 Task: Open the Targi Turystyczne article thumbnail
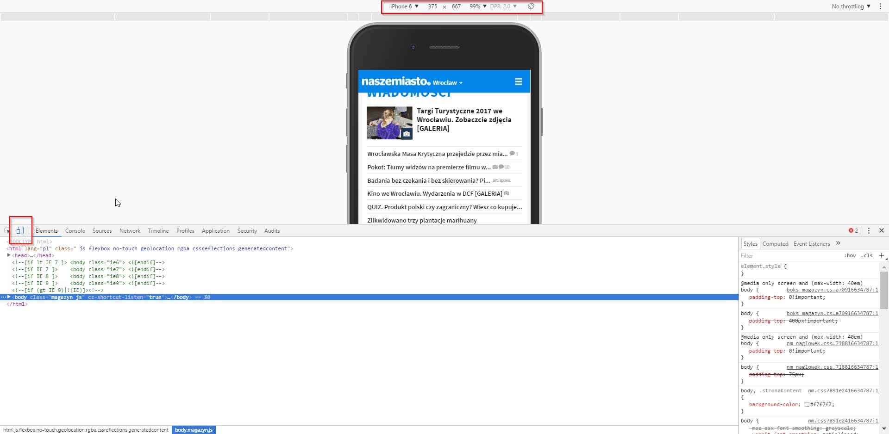pos(389,123)
